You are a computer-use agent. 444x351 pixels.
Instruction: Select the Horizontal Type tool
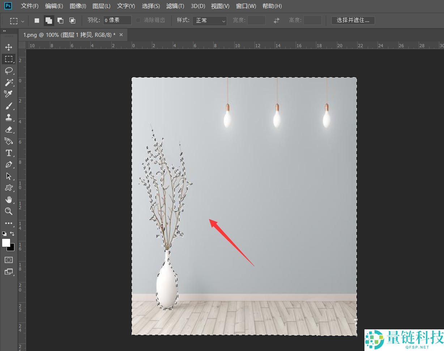(9, 153)
